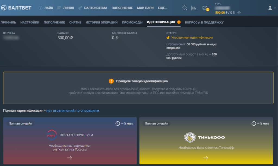The width and height of the screenshot is (278, 166).
Task: Click Полная он-лайн badge on Госуслуги card
Action: click(20, 124)
